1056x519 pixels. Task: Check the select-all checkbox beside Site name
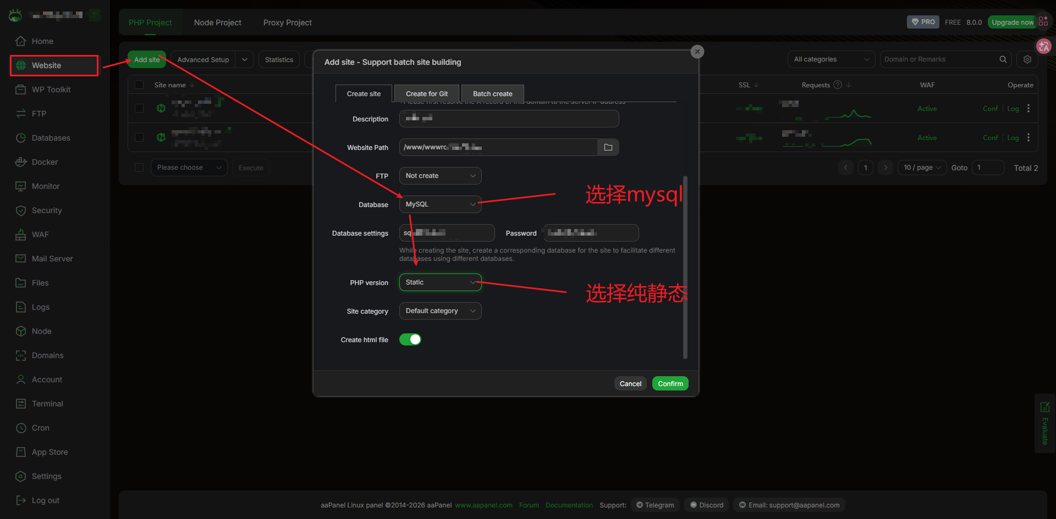[x=139, y=85]
